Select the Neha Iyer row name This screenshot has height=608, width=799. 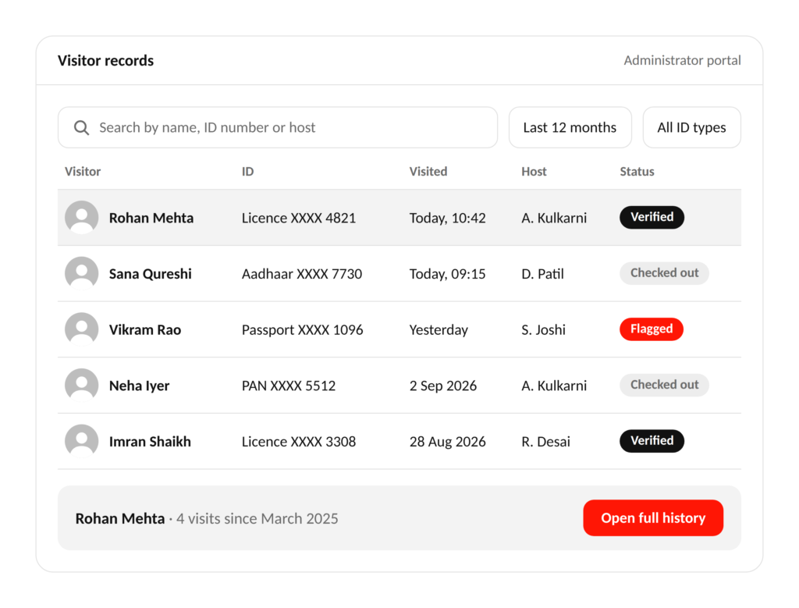[139, 386]
